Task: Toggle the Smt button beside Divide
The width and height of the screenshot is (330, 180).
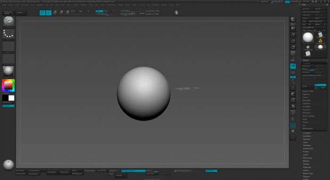Action: [x=320, y=85]
